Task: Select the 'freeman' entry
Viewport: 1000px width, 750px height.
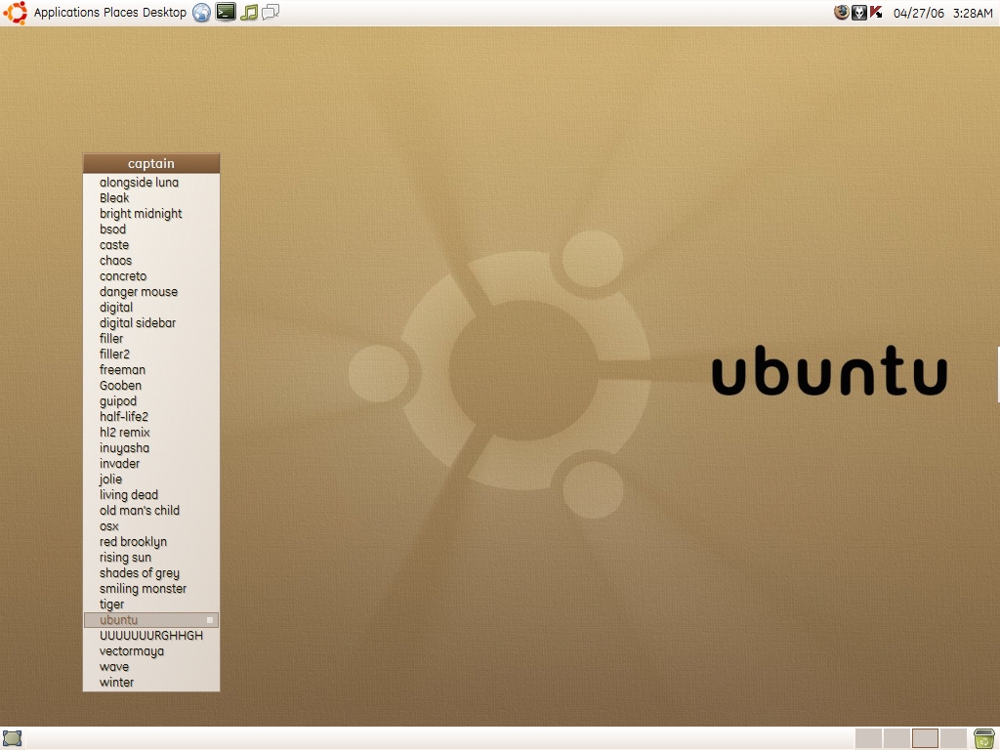Action: (151, 370)
